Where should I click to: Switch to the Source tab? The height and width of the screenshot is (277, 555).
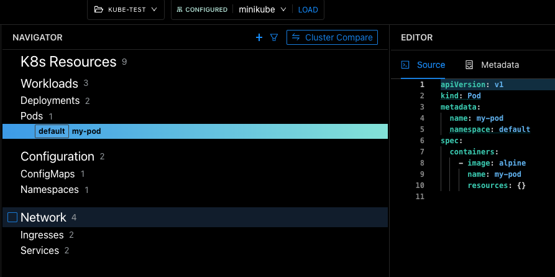pos(423,65)
